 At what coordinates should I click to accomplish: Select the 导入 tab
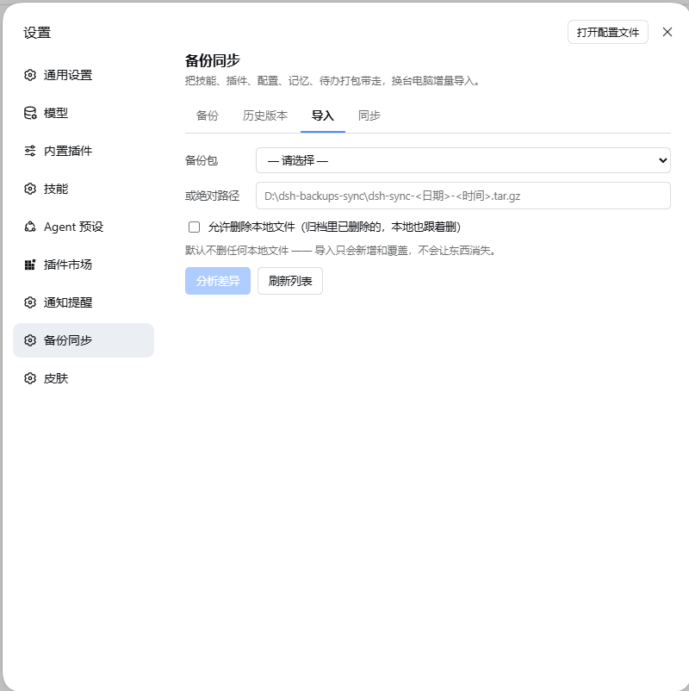tap(323, 115)
